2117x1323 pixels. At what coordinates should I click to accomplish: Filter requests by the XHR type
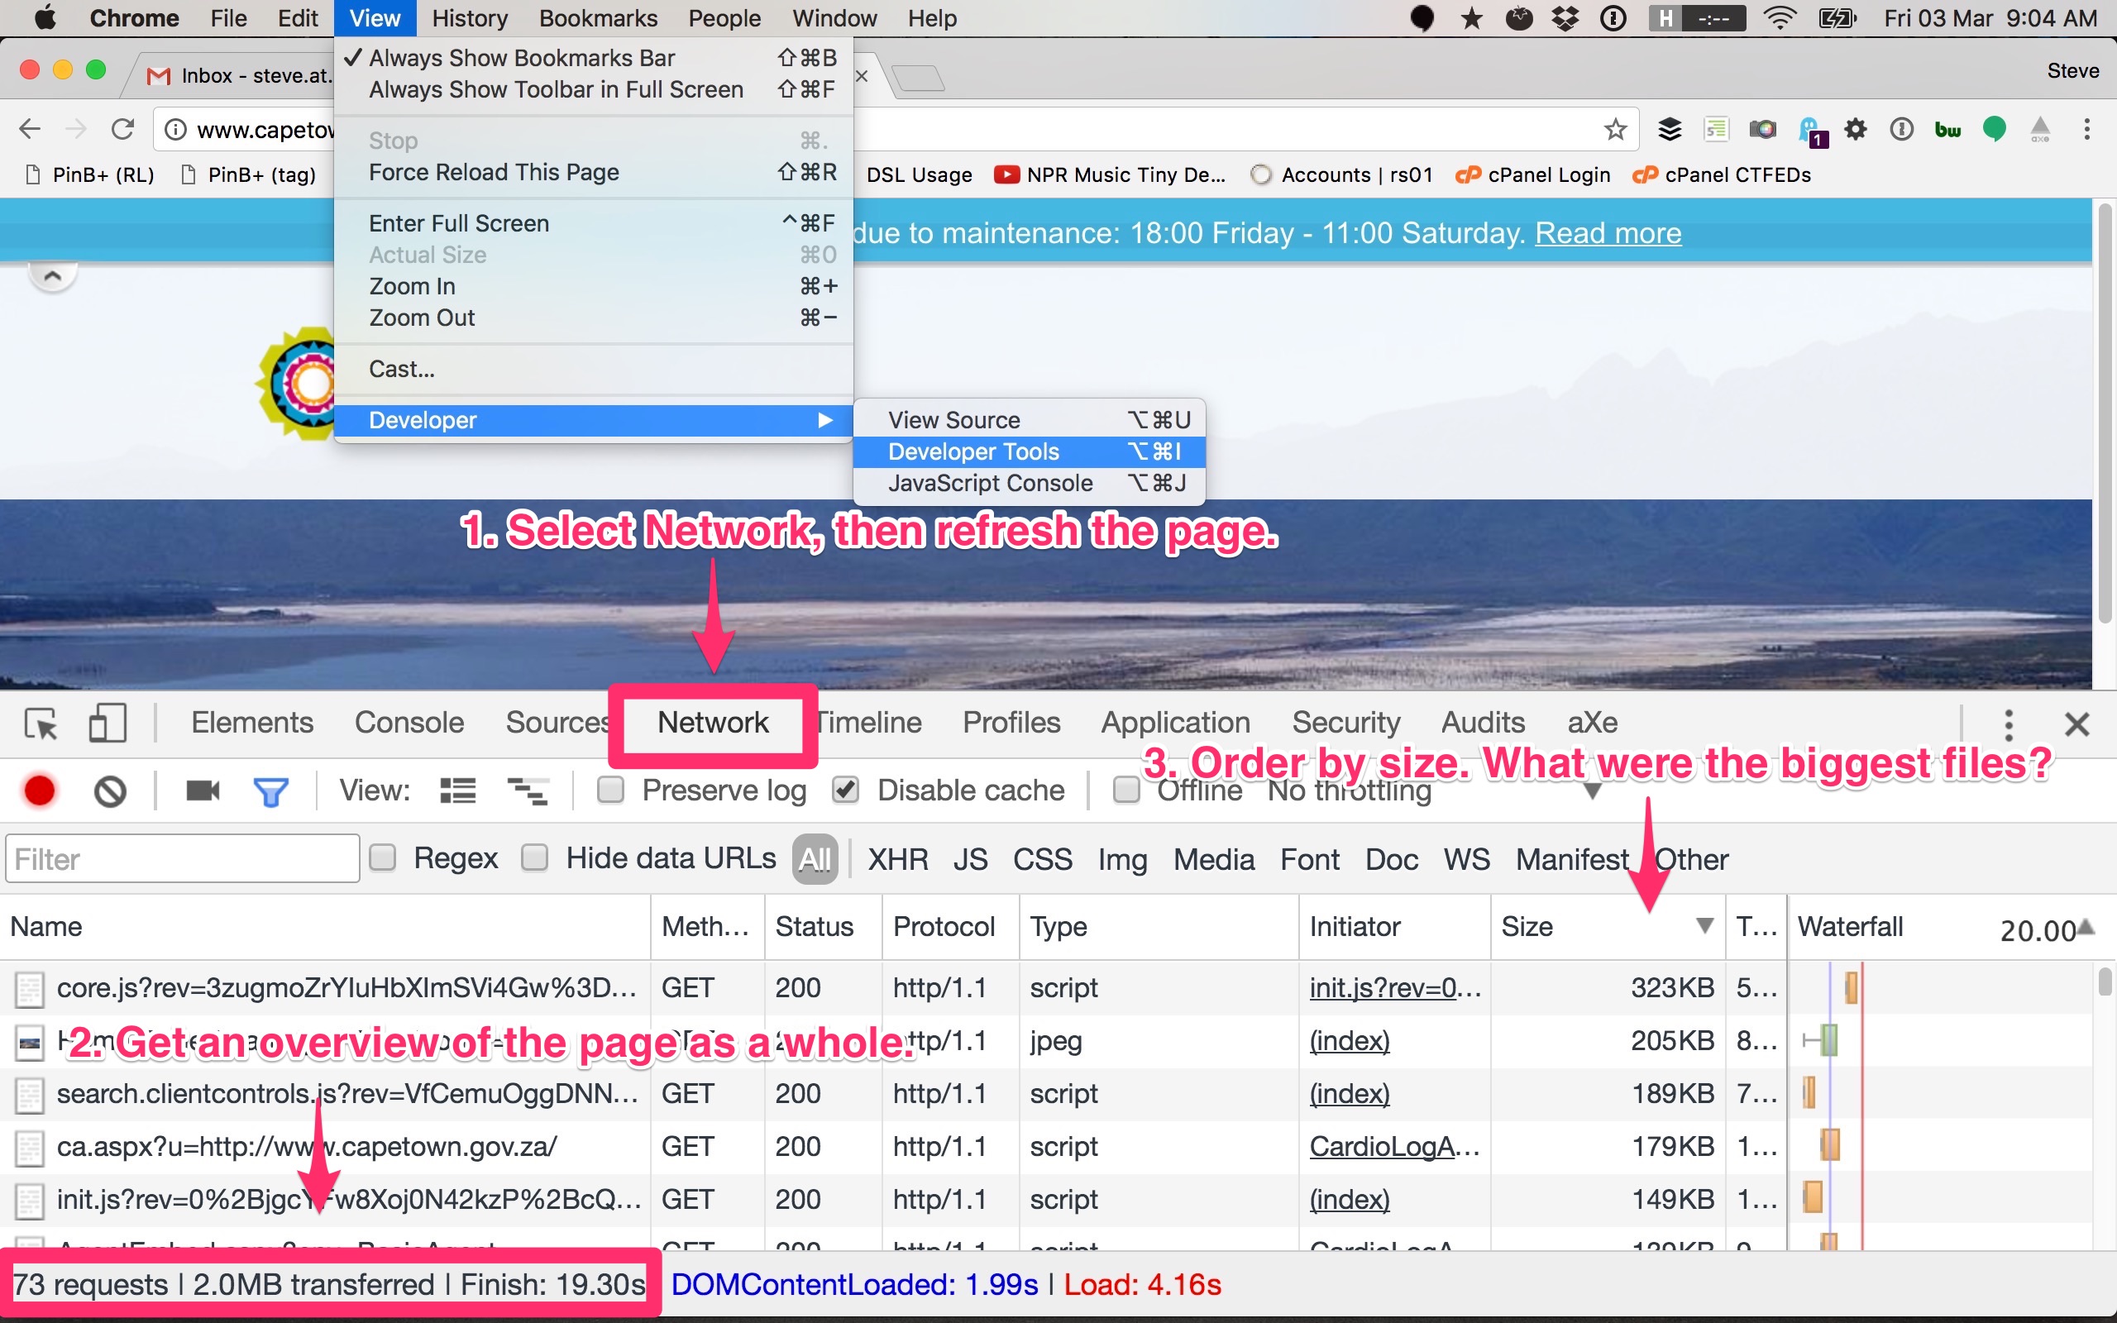(x=897, y=859)
